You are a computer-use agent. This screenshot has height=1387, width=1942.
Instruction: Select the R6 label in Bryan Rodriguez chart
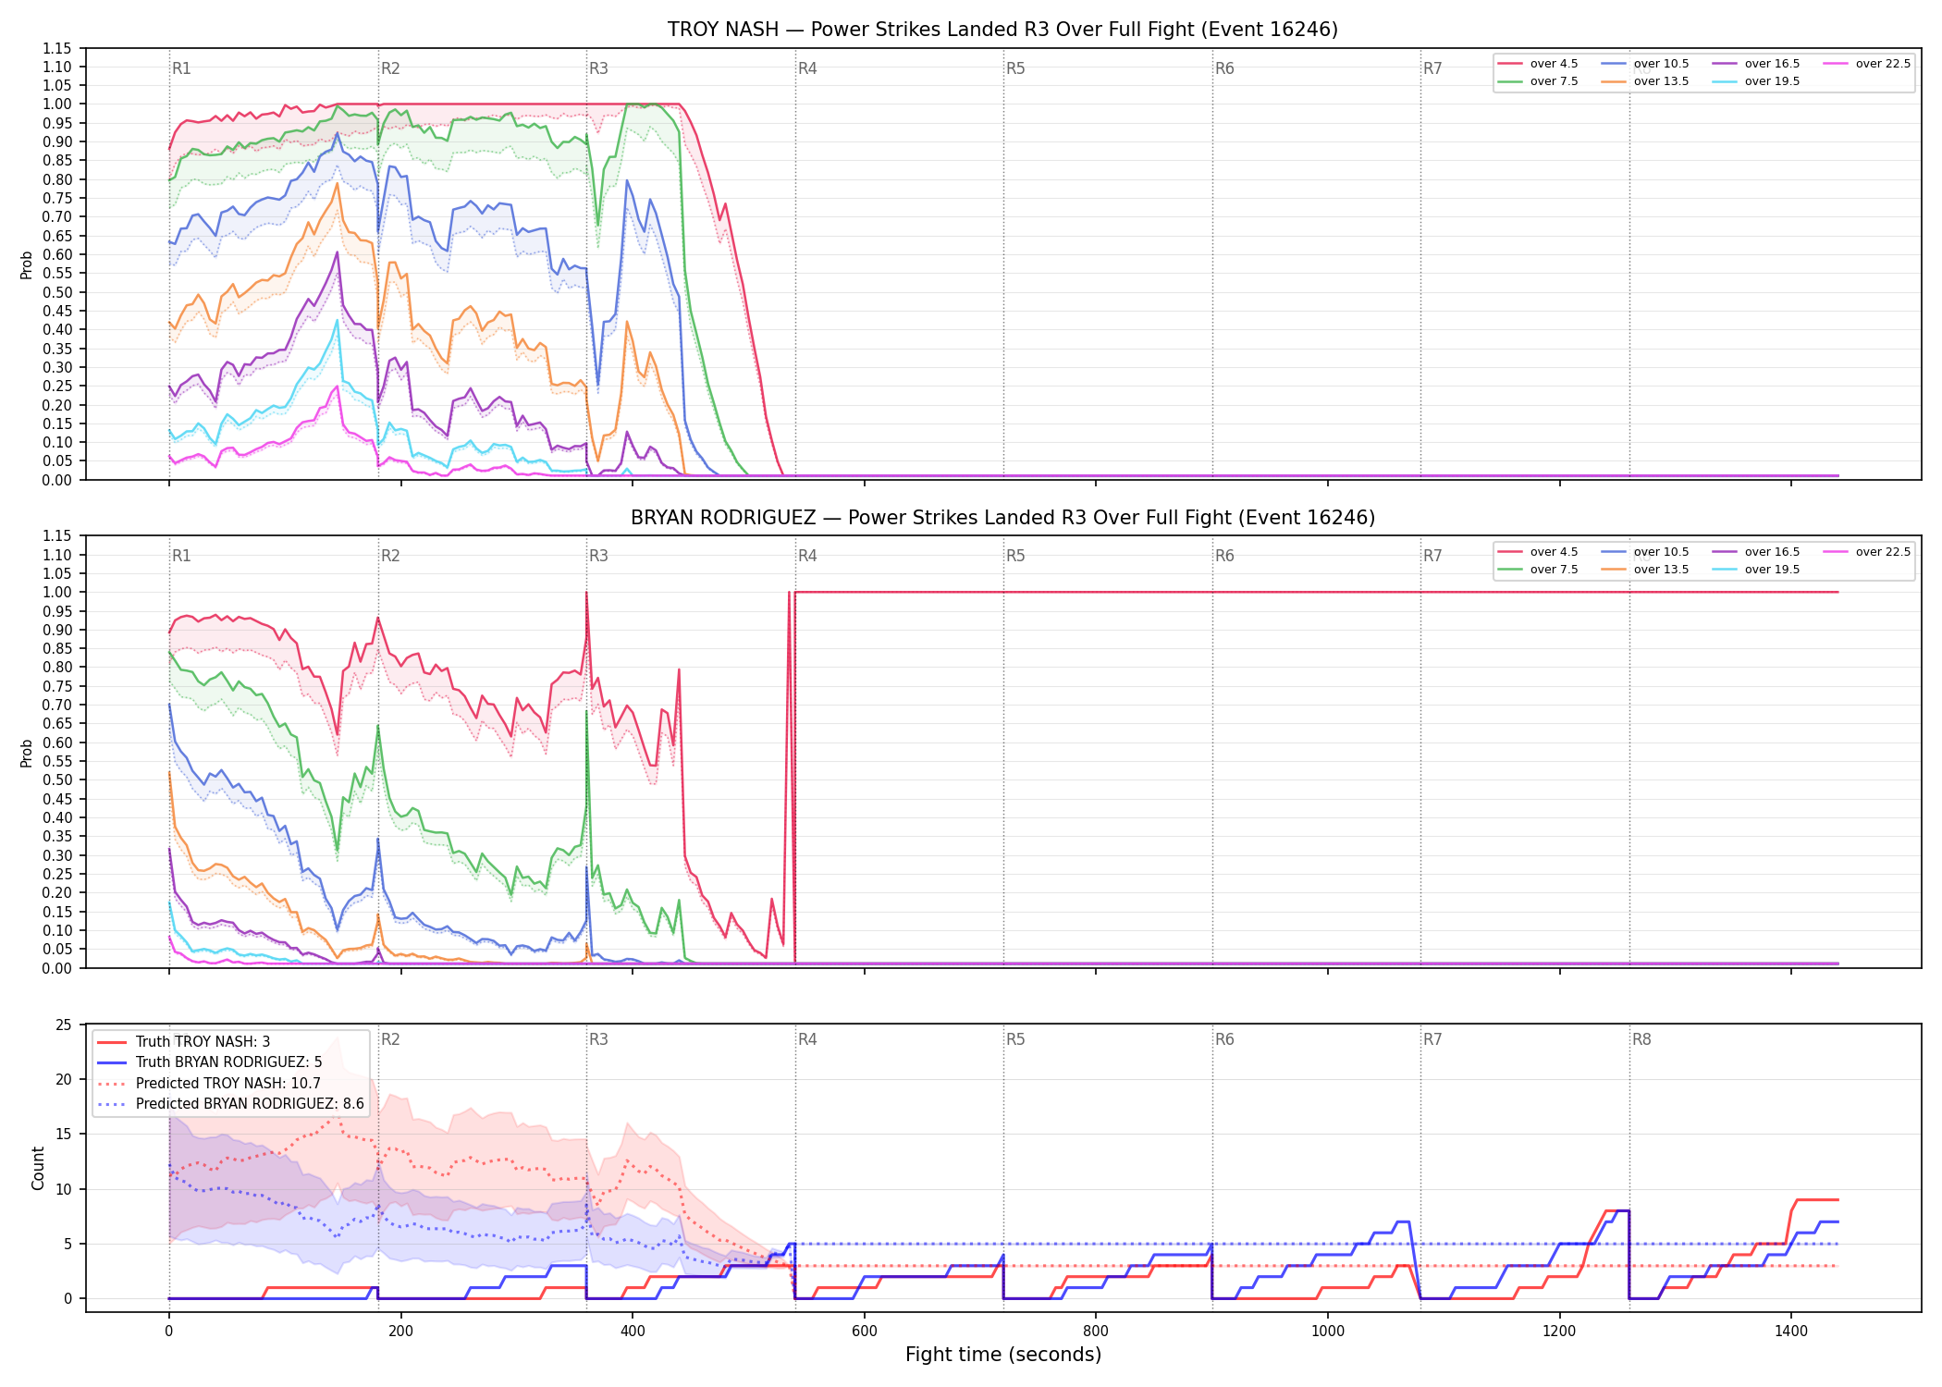1224,556
